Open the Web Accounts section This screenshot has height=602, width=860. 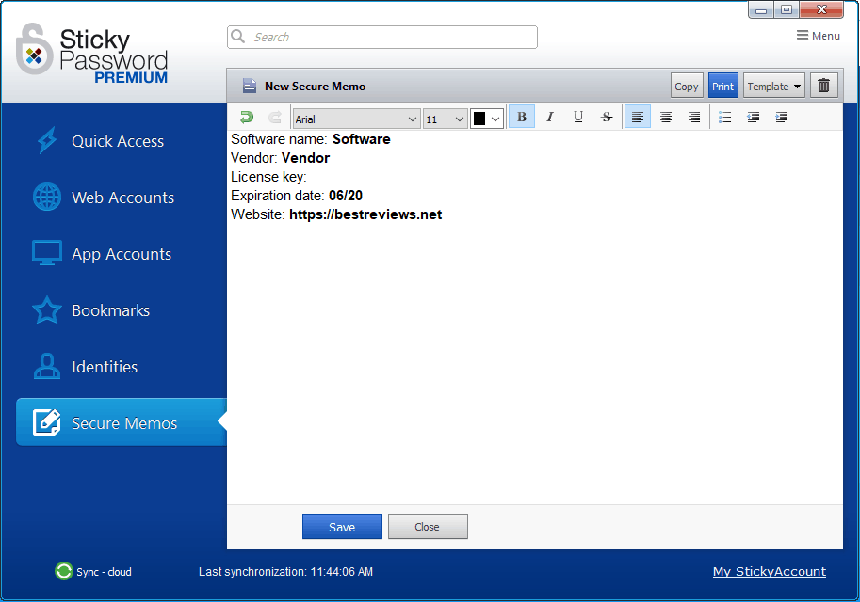pyautogui.click(x=122, y=197)
